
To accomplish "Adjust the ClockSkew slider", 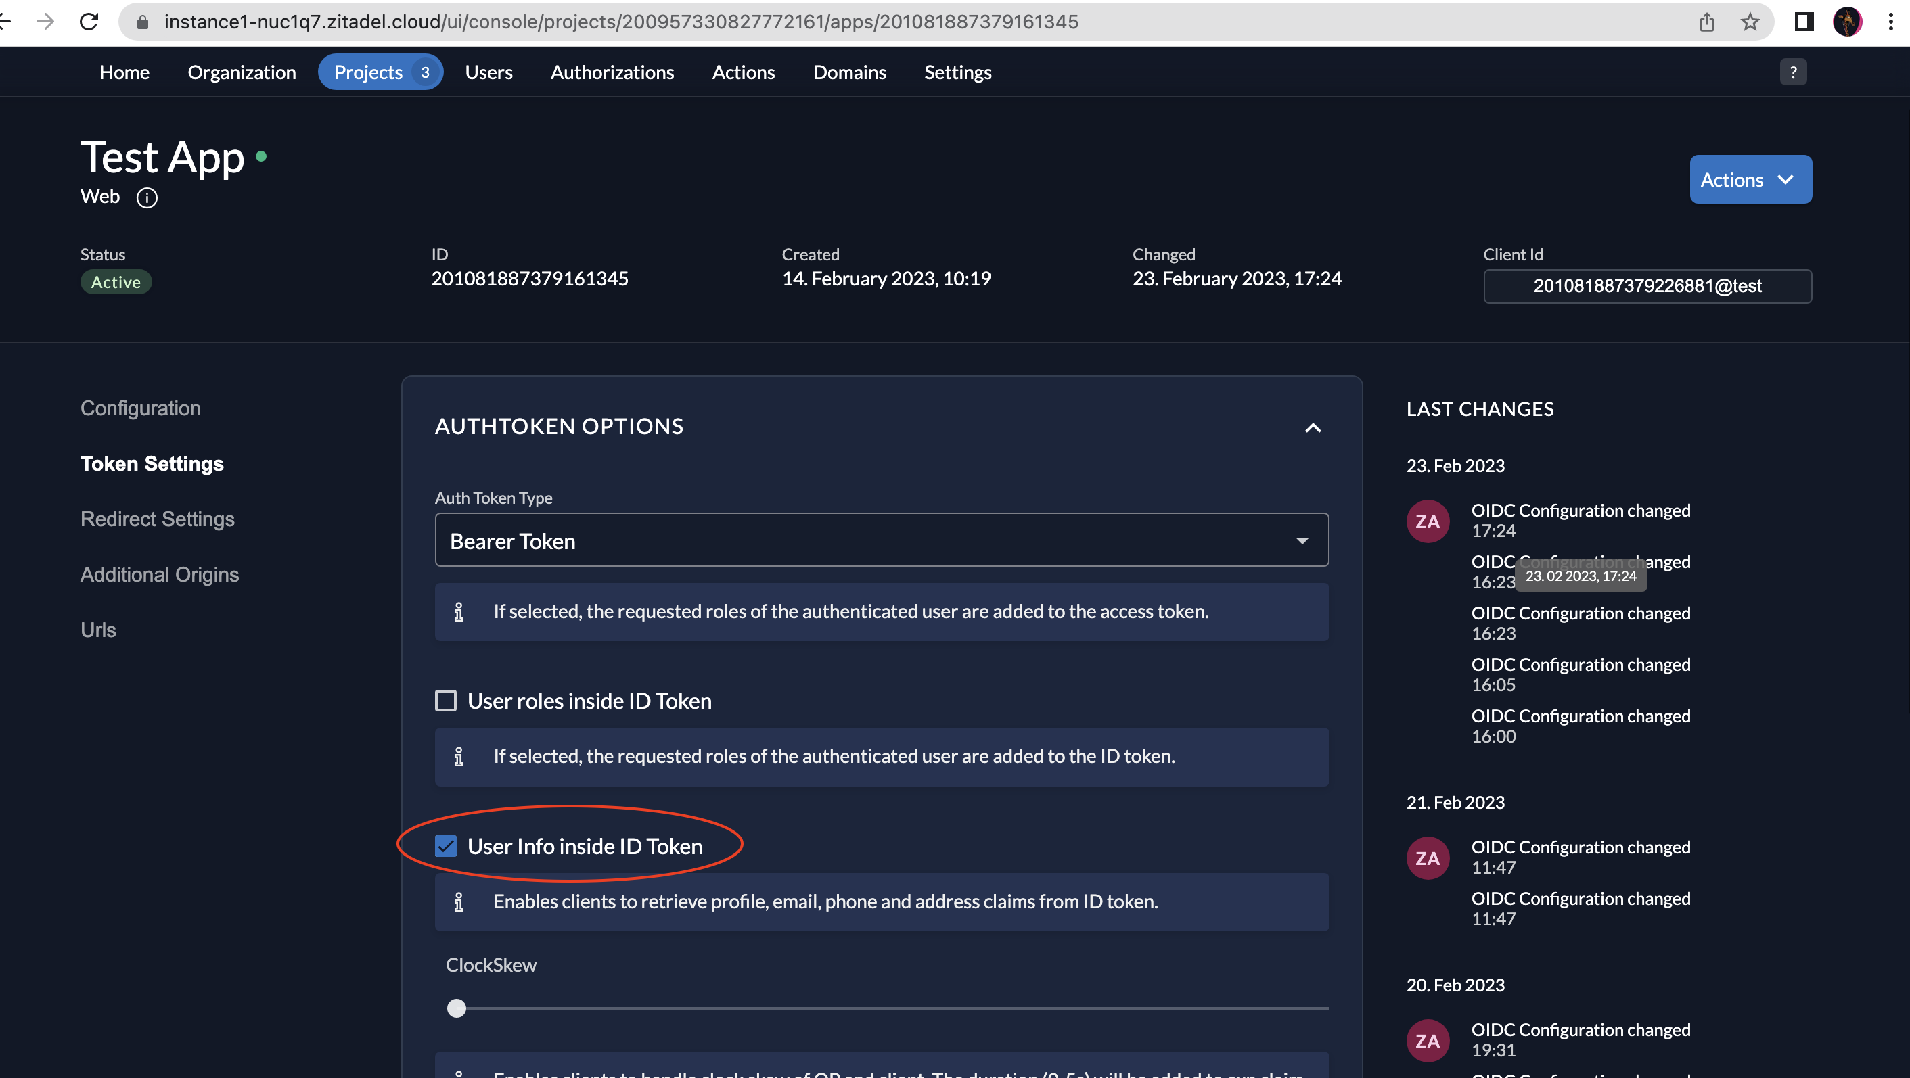I will [457, 1008].
